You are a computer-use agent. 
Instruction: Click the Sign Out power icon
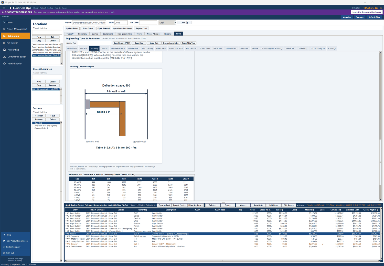(4, 253)
